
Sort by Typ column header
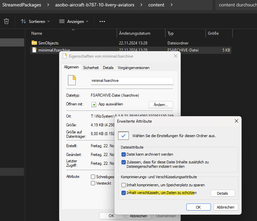point(185,33)
